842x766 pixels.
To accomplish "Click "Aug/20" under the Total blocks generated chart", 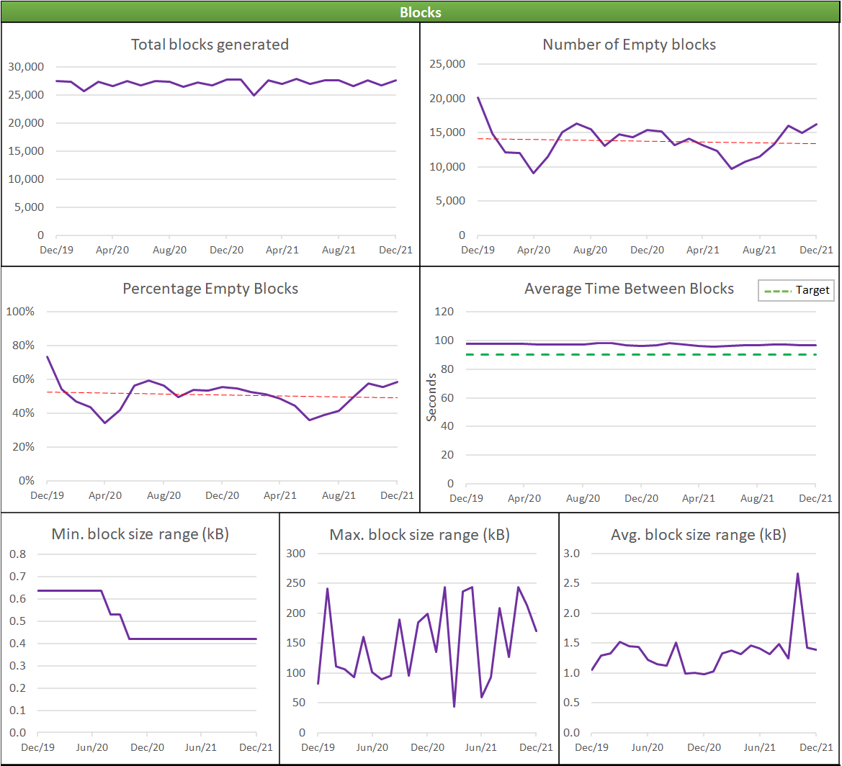I will point(170,250).
